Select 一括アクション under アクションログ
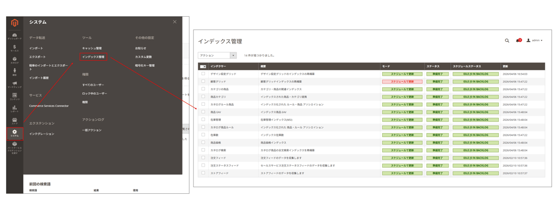Viewport: 558px width, 210px height. point(92,130)
